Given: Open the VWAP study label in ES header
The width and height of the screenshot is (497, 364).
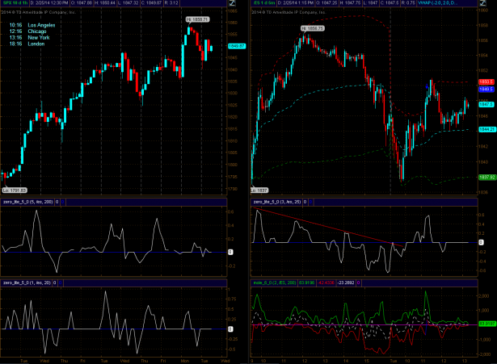Looking at the screenshot, I should 444,4.
